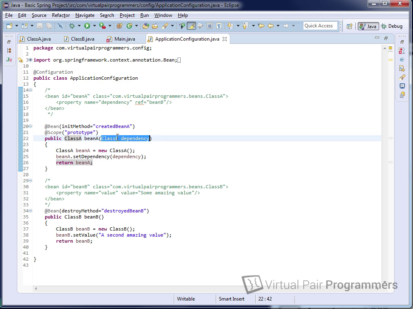
Task: Click the warning marker on line 3
Action: coord(20,60)
